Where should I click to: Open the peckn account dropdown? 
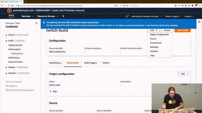point(147,16)
